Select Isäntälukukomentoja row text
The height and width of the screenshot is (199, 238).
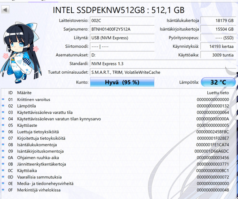pyautogui.click(x=37, y=145)
